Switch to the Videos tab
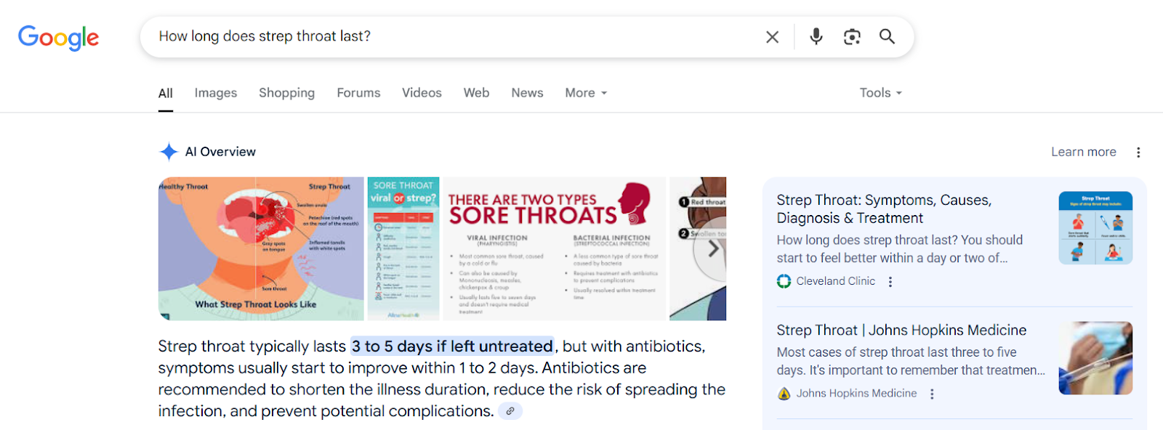1163x430 pixels. pos(422,93)
